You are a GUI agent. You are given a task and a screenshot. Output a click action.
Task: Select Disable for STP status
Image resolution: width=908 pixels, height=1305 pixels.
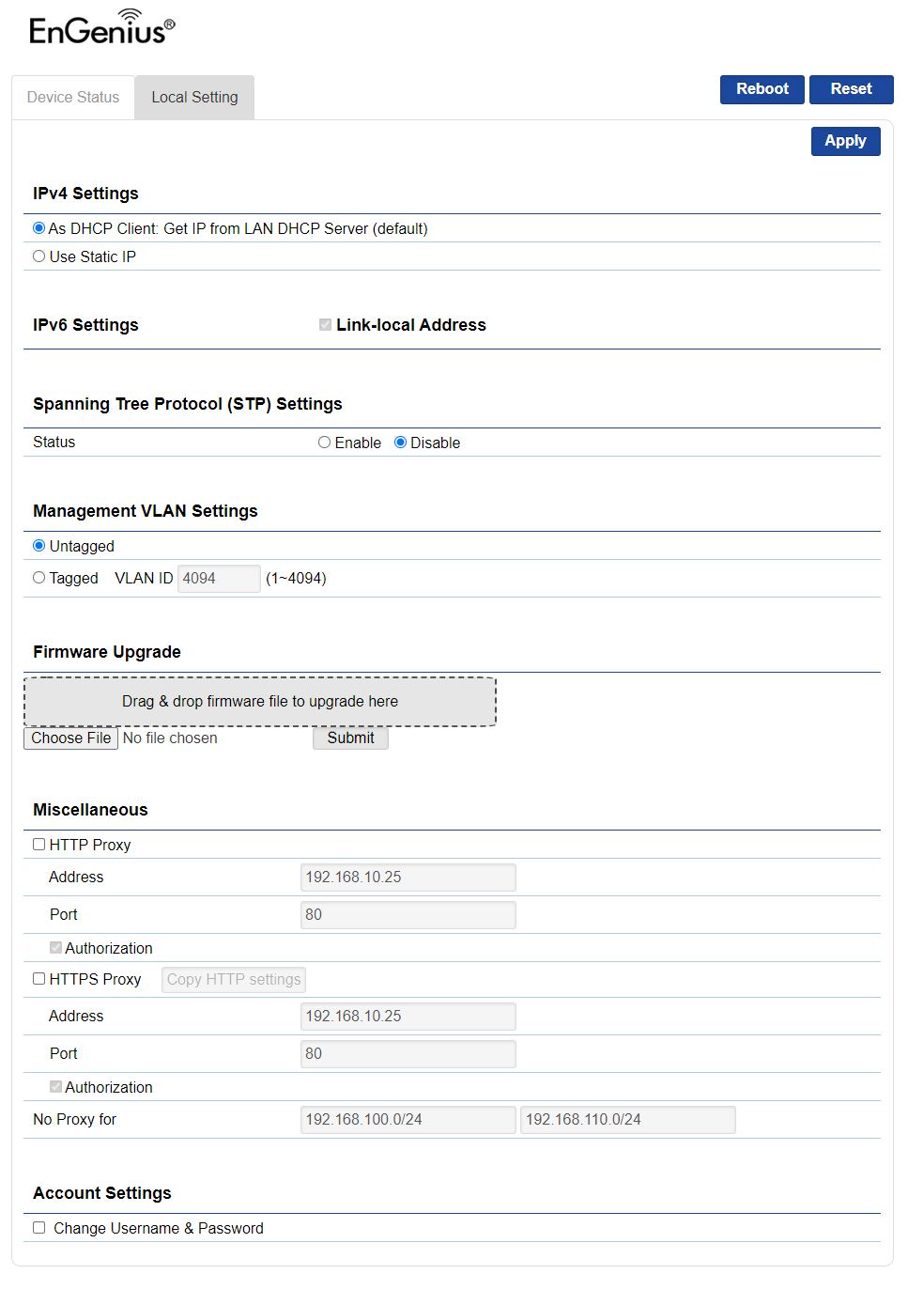[401, 443]
